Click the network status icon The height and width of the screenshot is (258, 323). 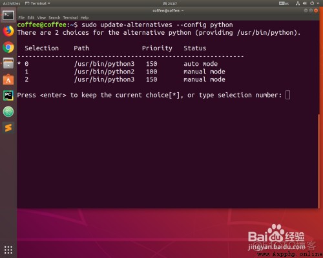point(298,3)
